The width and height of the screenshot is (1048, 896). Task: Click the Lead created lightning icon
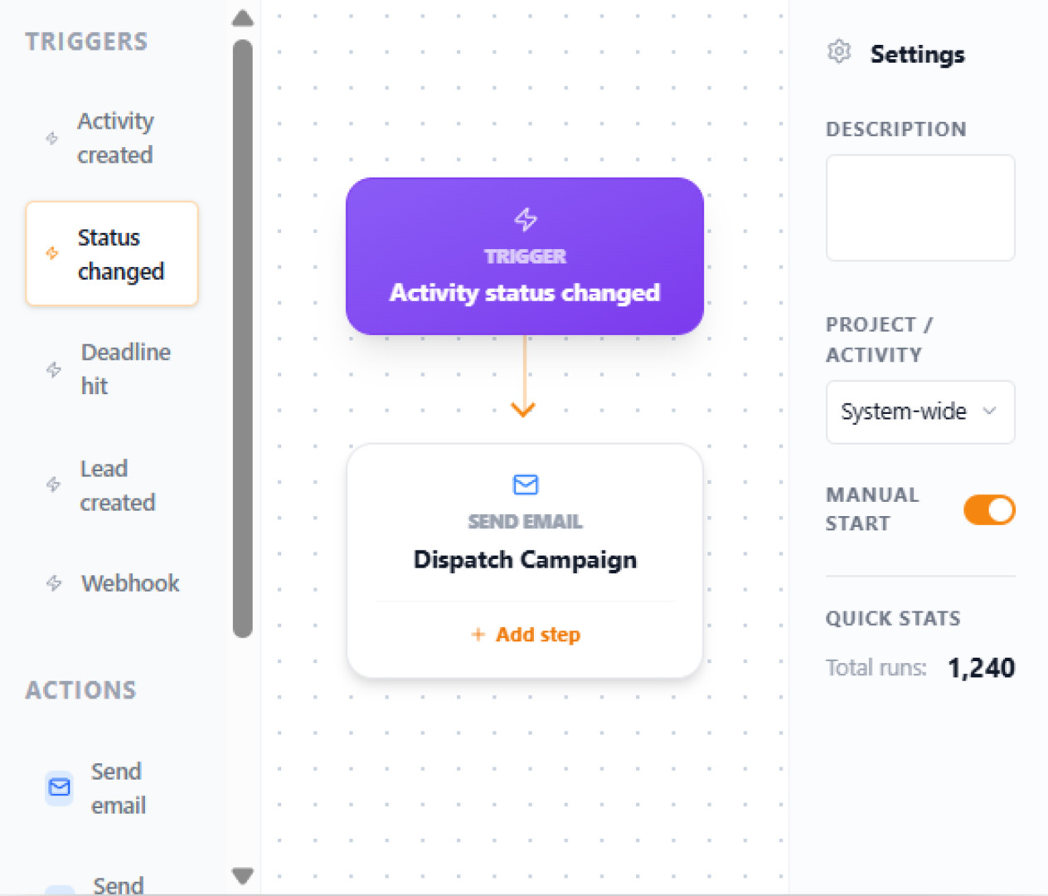tap(54, 485)
